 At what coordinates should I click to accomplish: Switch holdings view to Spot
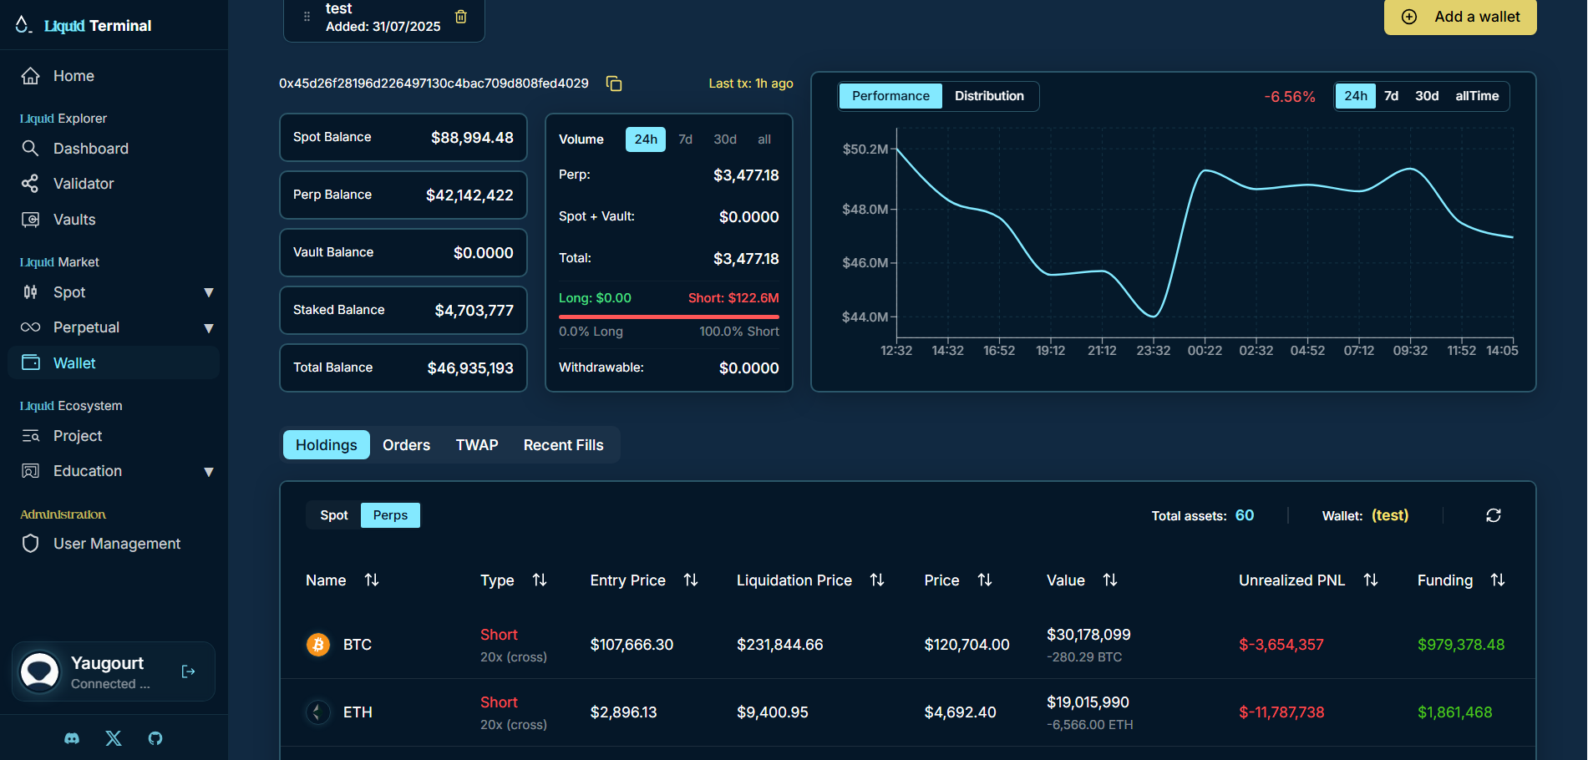point(333,515)
